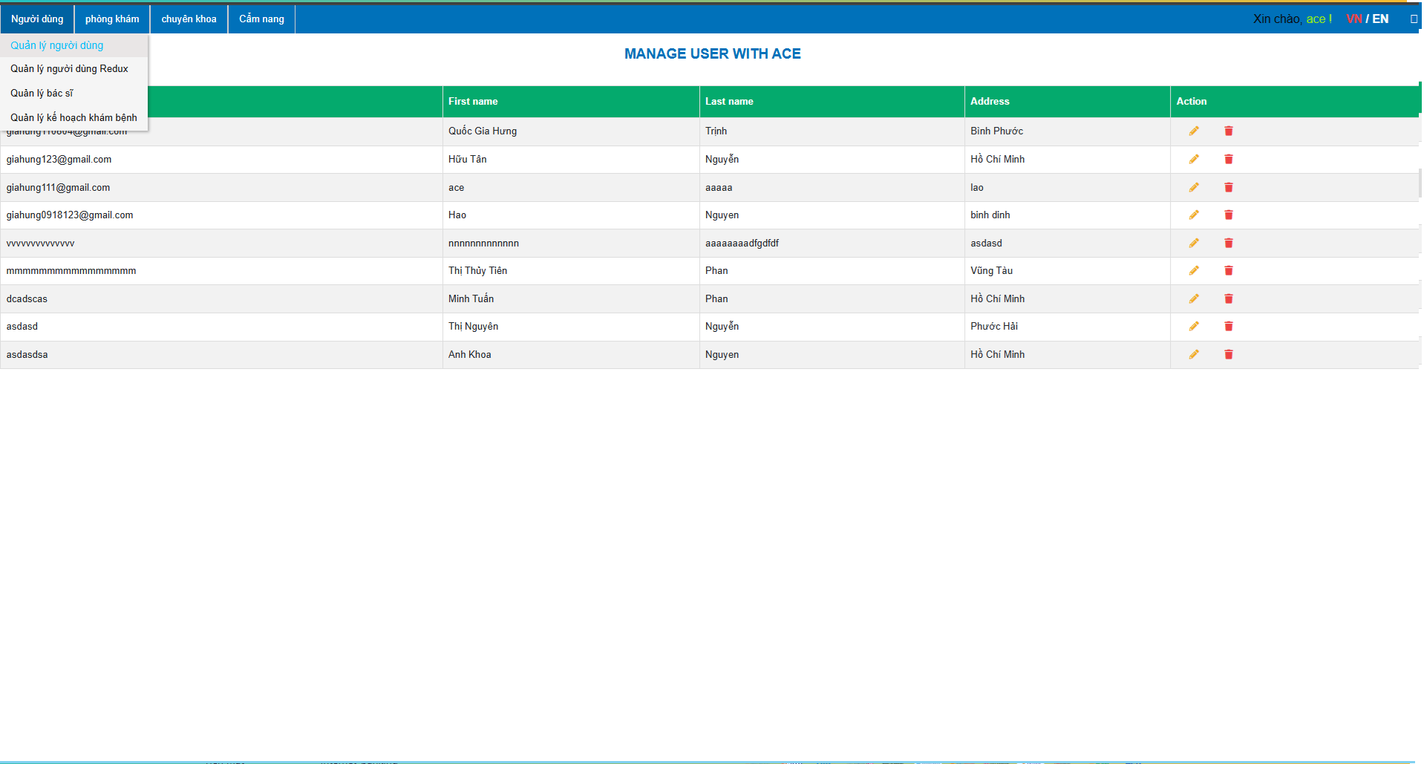Click trash icon for Hao Nguyen
Screen dimensions: 1424x764
click(1229, 215)
